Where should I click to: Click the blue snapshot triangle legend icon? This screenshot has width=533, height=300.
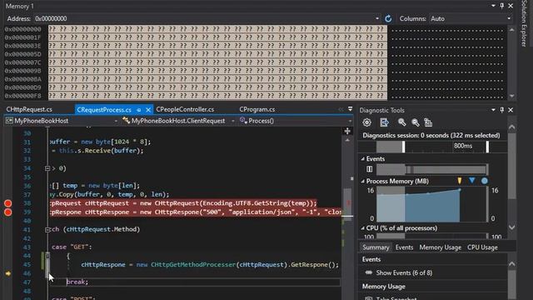click(x=472, y=181)
